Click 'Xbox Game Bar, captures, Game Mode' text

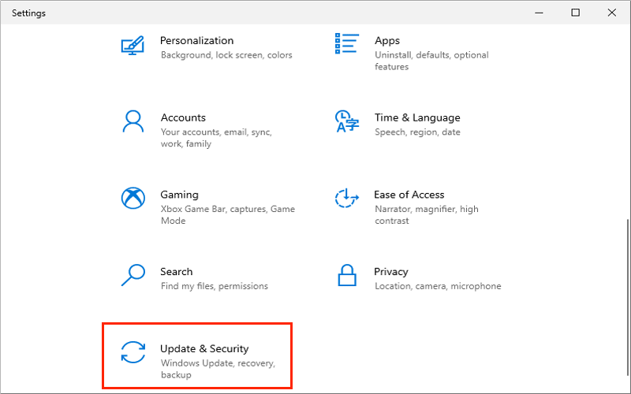(228, 214)
